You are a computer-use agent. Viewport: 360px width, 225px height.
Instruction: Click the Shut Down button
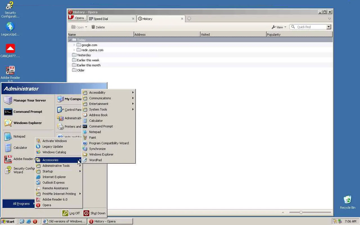[x=94, y=213]
